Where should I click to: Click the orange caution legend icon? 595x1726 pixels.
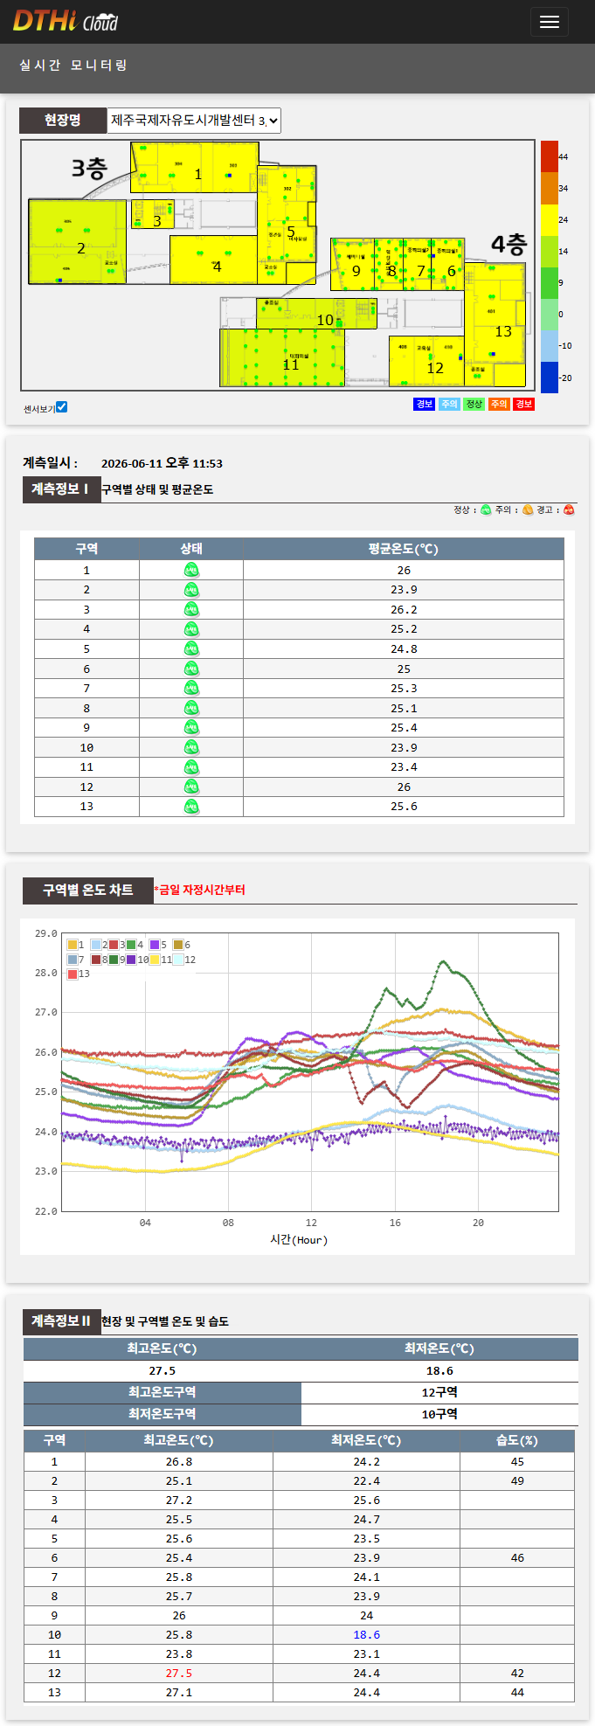(528, 509)
